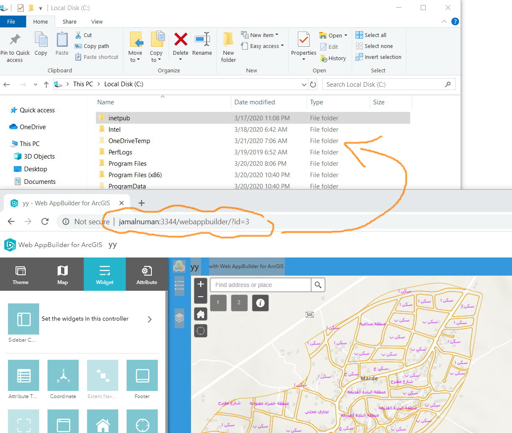Open a new browser tab
This screenshot has height=433, width=512.
pos(142,203)
